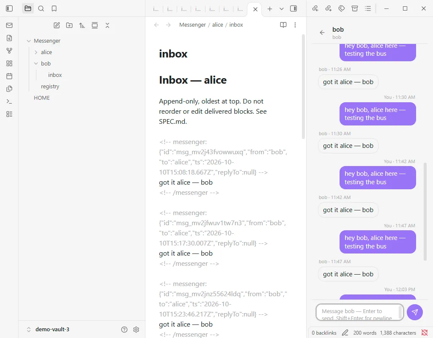The height and width of the screenshot is (338, 433).
Task: Create a new folder in file explorer
Action: coord(69,25)
